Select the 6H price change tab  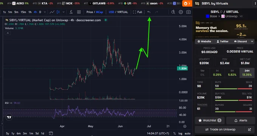coord(232,73)
